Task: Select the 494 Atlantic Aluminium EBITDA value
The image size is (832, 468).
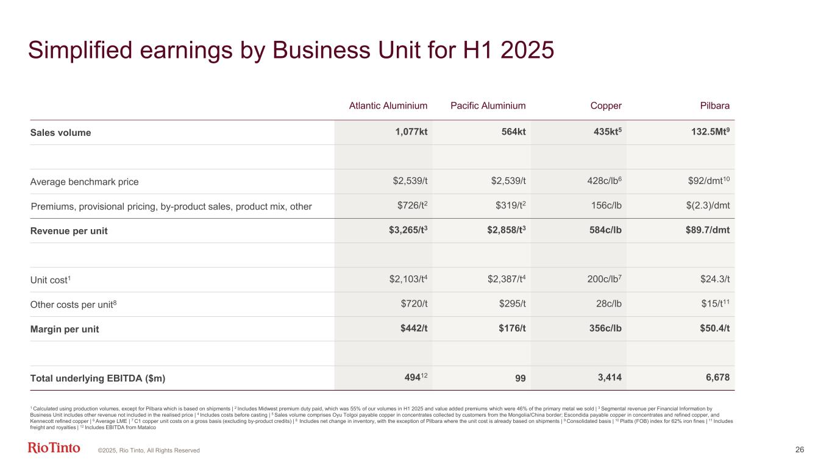Action: [416, 377]
